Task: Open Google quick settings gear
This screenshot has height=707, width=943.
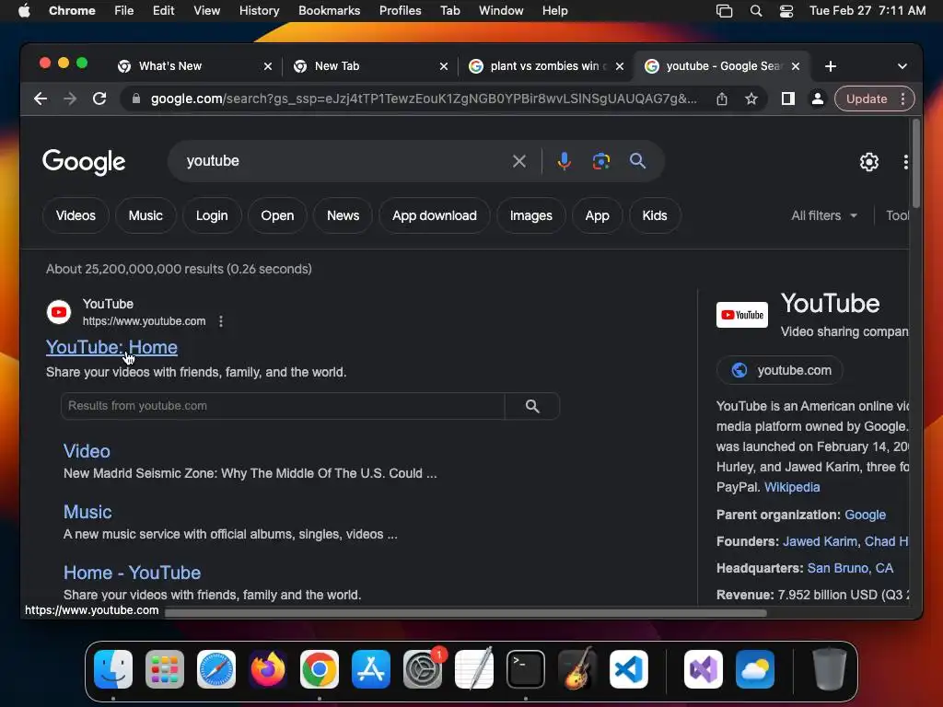Action: coord(869,162)
